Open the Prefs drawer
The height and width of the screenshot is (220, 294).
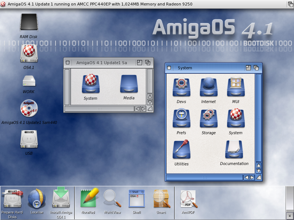tap(181, 118)
